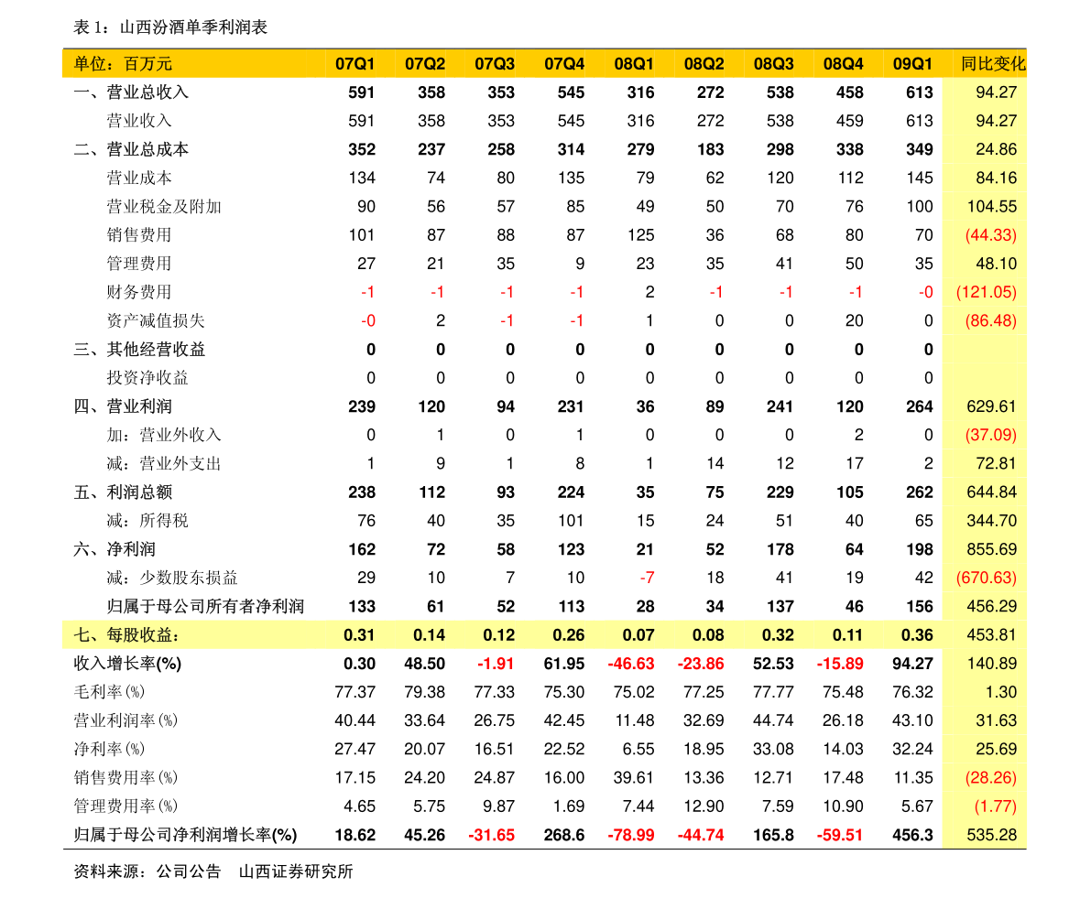The width and height of the screenshot is (1091, 898).
Task: Select the 减：所得税 row label
Action: (x=147, y=521)
